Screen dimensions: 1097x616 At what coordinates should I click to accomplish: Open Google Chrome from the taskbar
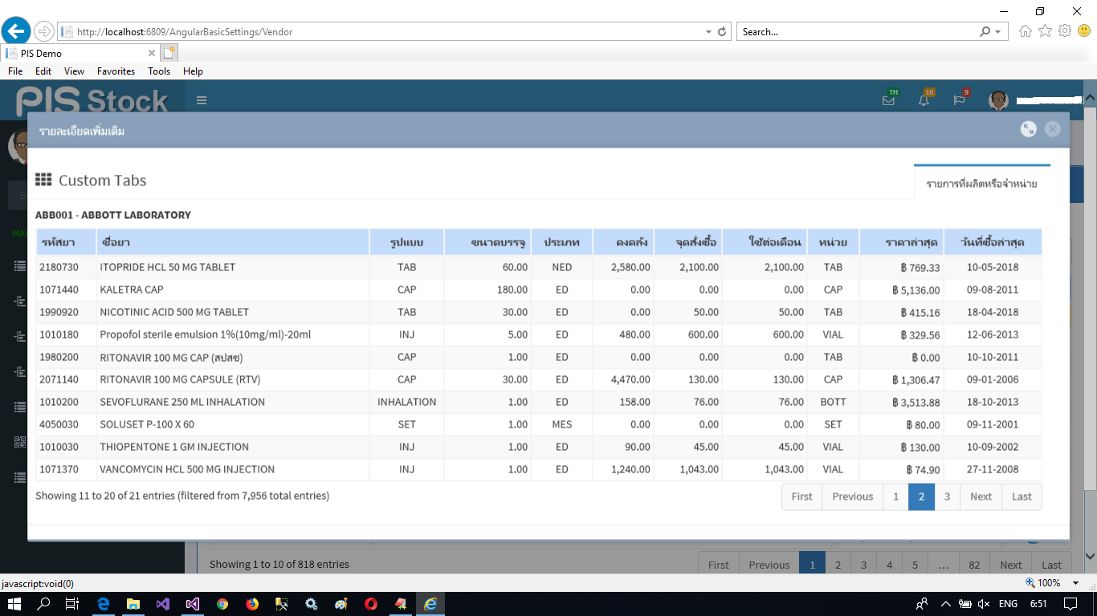pyautogui.click(x=222, y=604)
